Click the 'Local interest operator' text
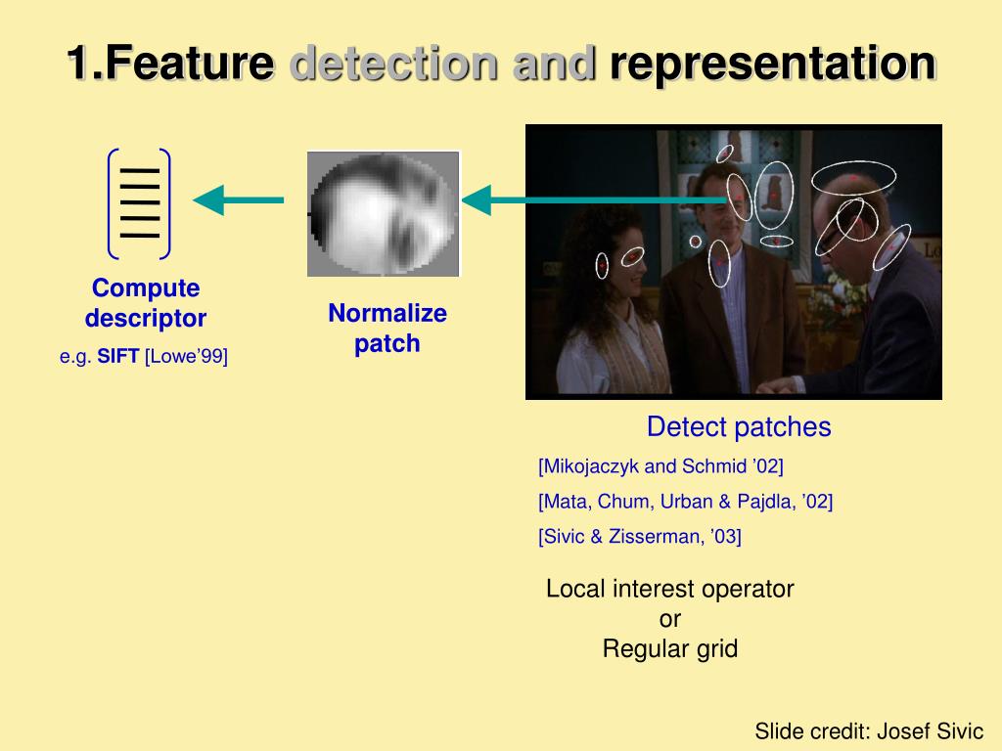The height and width of the screenshot is (751, 1002). click(669, 589)
